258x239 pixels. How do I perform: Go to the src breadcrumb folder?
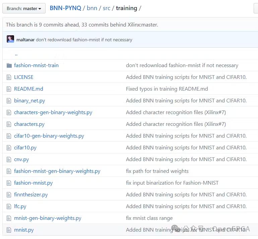[x=107, y=8]
